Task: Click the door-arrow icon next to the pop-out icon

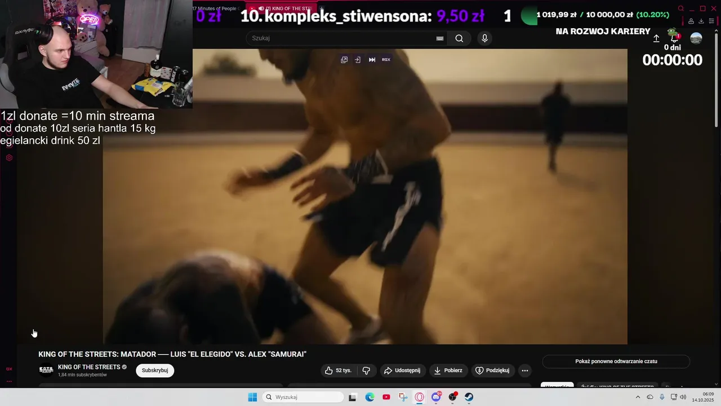Action: [357, 60]
